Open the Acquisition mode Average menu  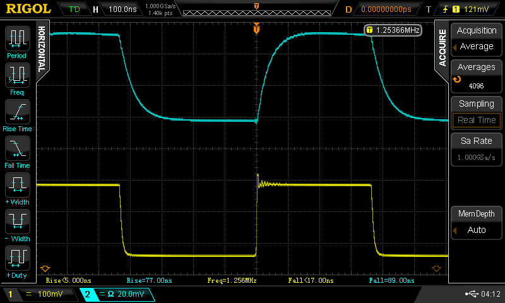(x=477, y=39)
